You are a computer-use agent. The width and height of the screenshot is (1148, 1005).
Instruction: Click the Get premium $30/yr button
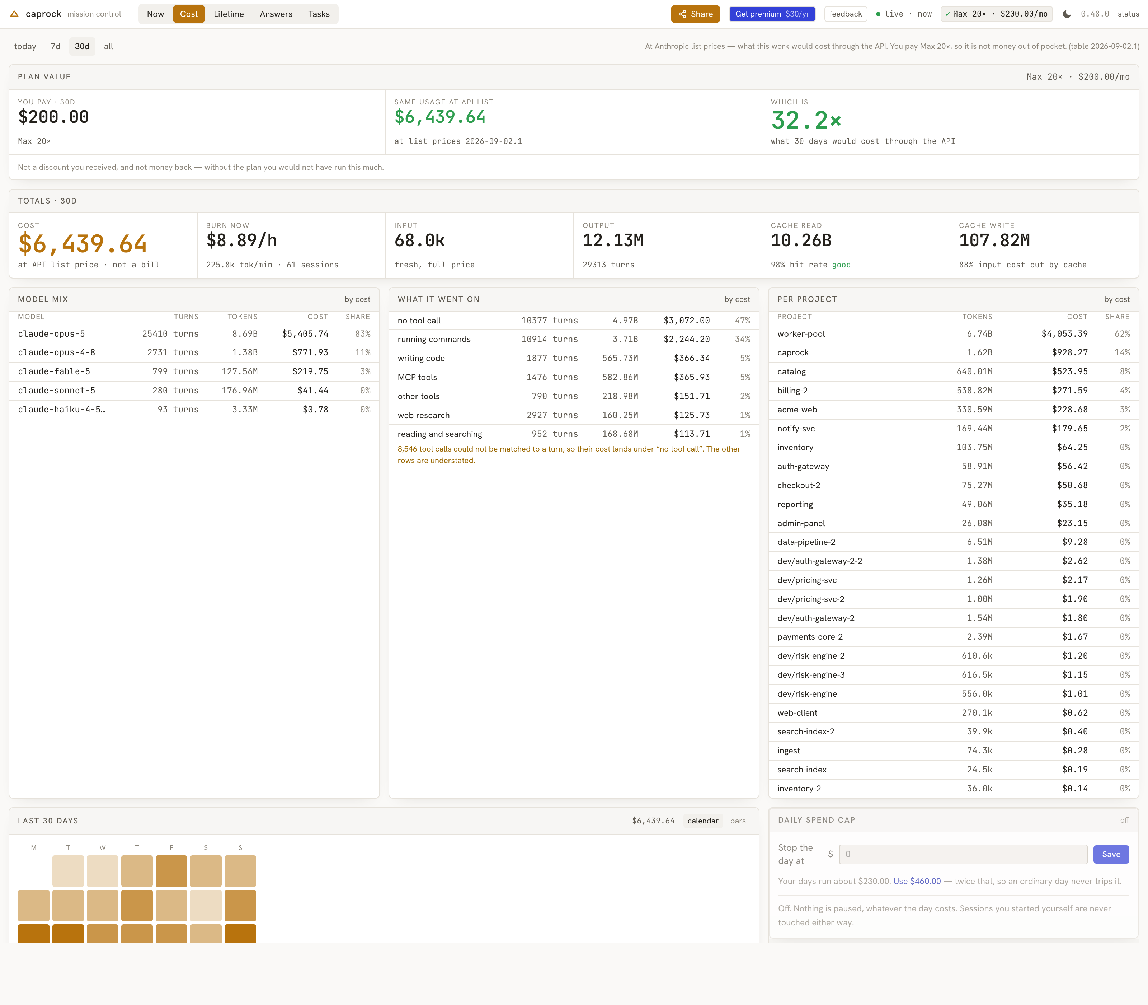(772, 14)
